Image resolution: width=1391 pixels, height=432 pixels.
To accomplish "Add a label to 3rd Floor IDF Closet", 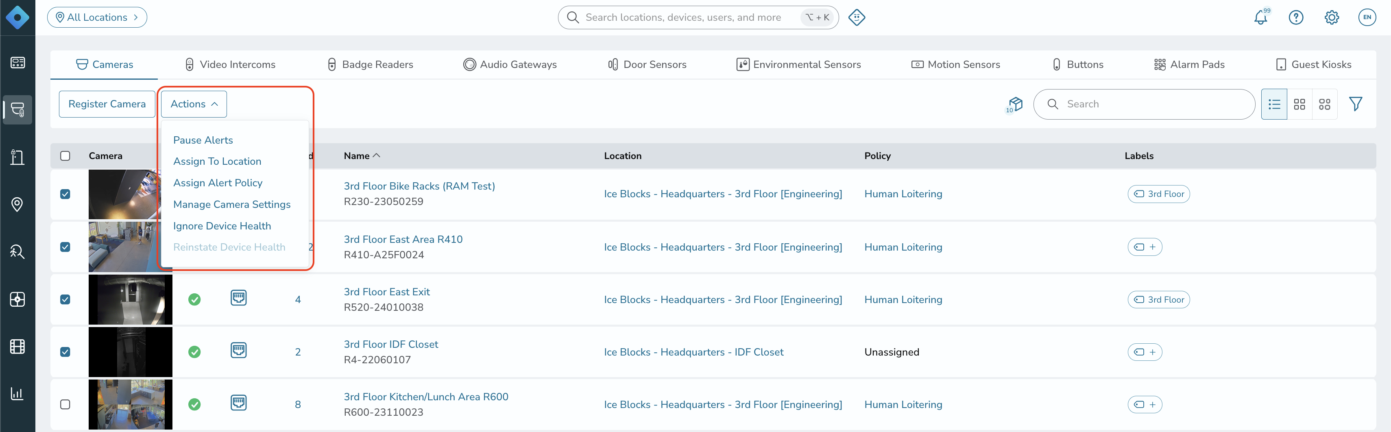I will point(1145,352).
